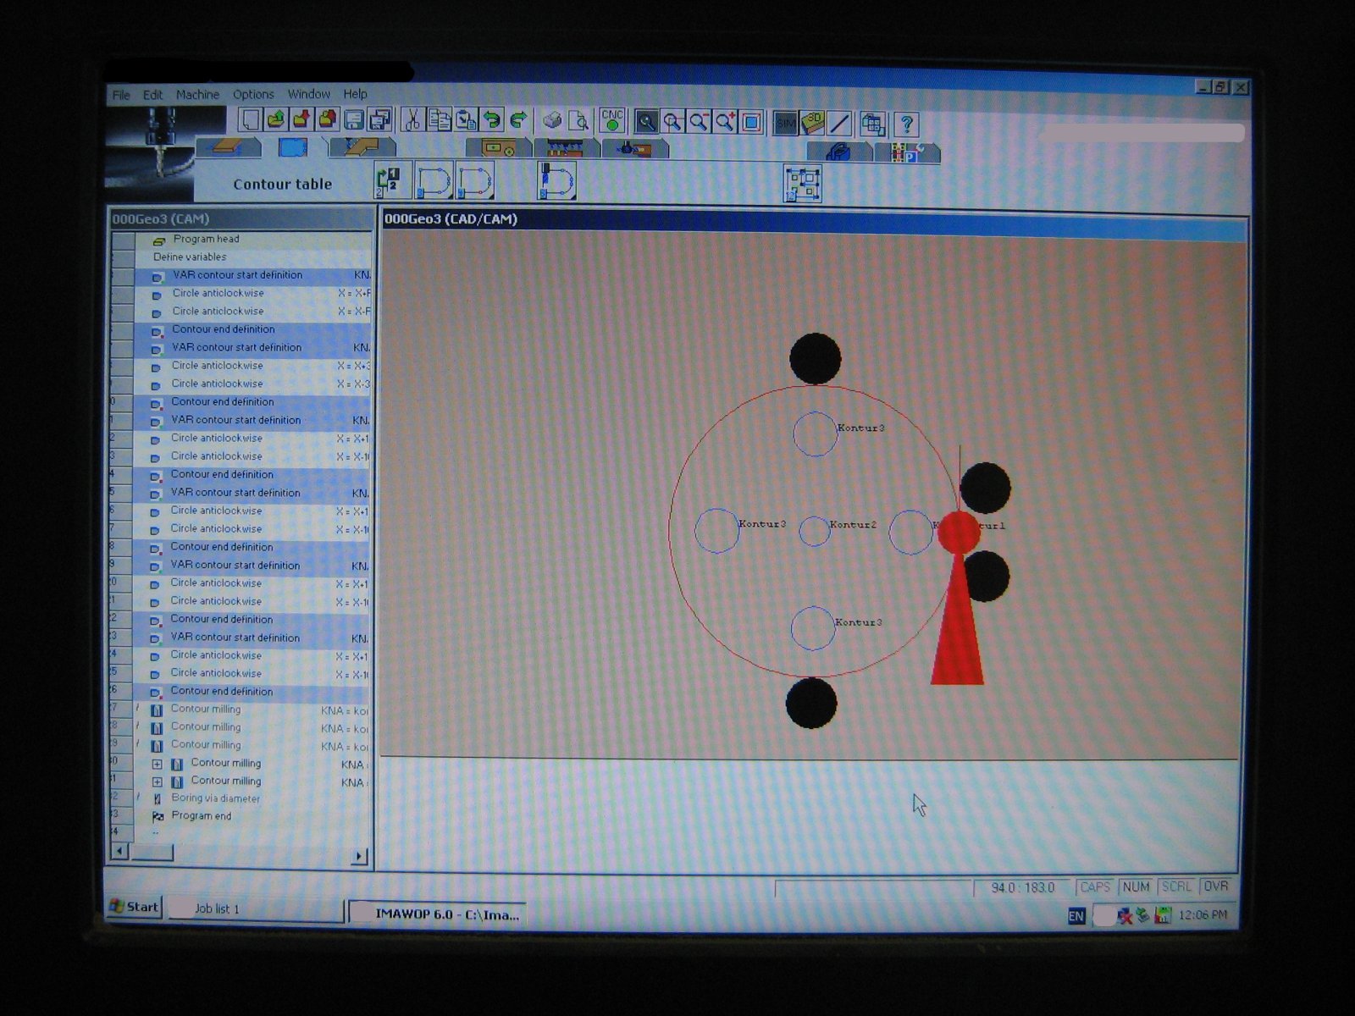Toggle the pressed zoom window mode button
The image size is (1355, 1016).
tap(646, 122)
